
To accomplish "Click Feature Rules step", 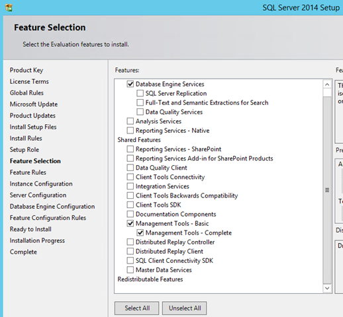I will pos(28,172).
